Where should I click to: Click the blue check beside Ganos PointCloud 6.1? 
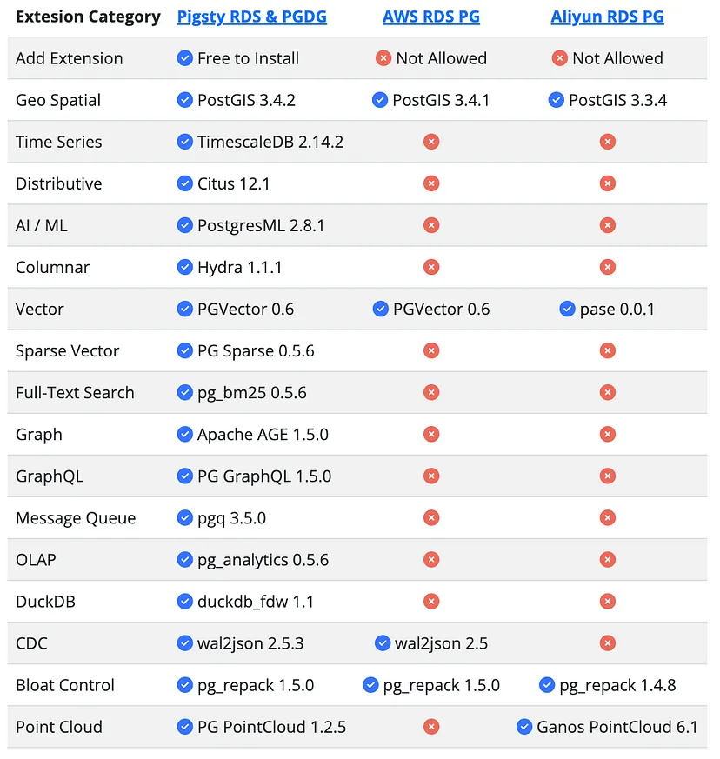click(524, 727)
